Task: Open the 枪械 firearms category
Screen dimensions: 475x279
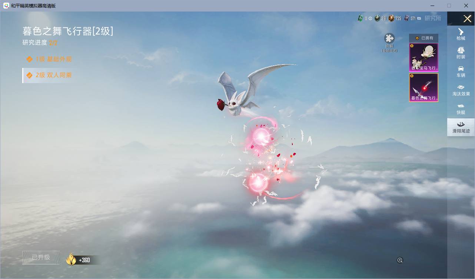Action: 461,34
